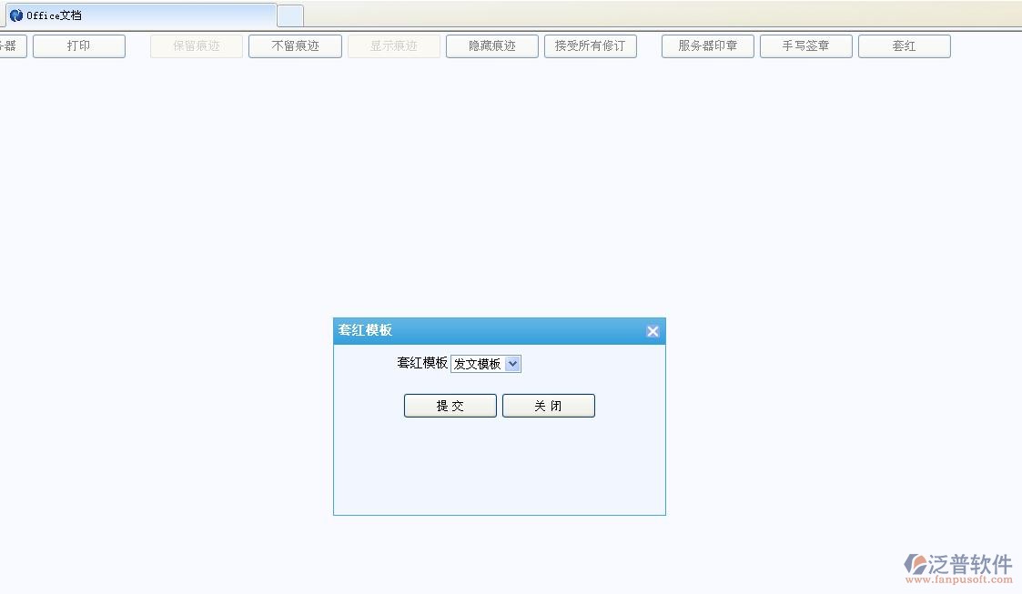
Task: 点击套红按钮打开套红功能
Action: [904, 45]
